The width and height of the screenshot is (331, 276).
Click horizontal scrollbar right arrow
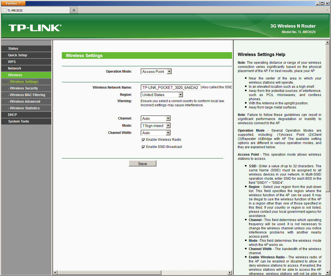230,273
